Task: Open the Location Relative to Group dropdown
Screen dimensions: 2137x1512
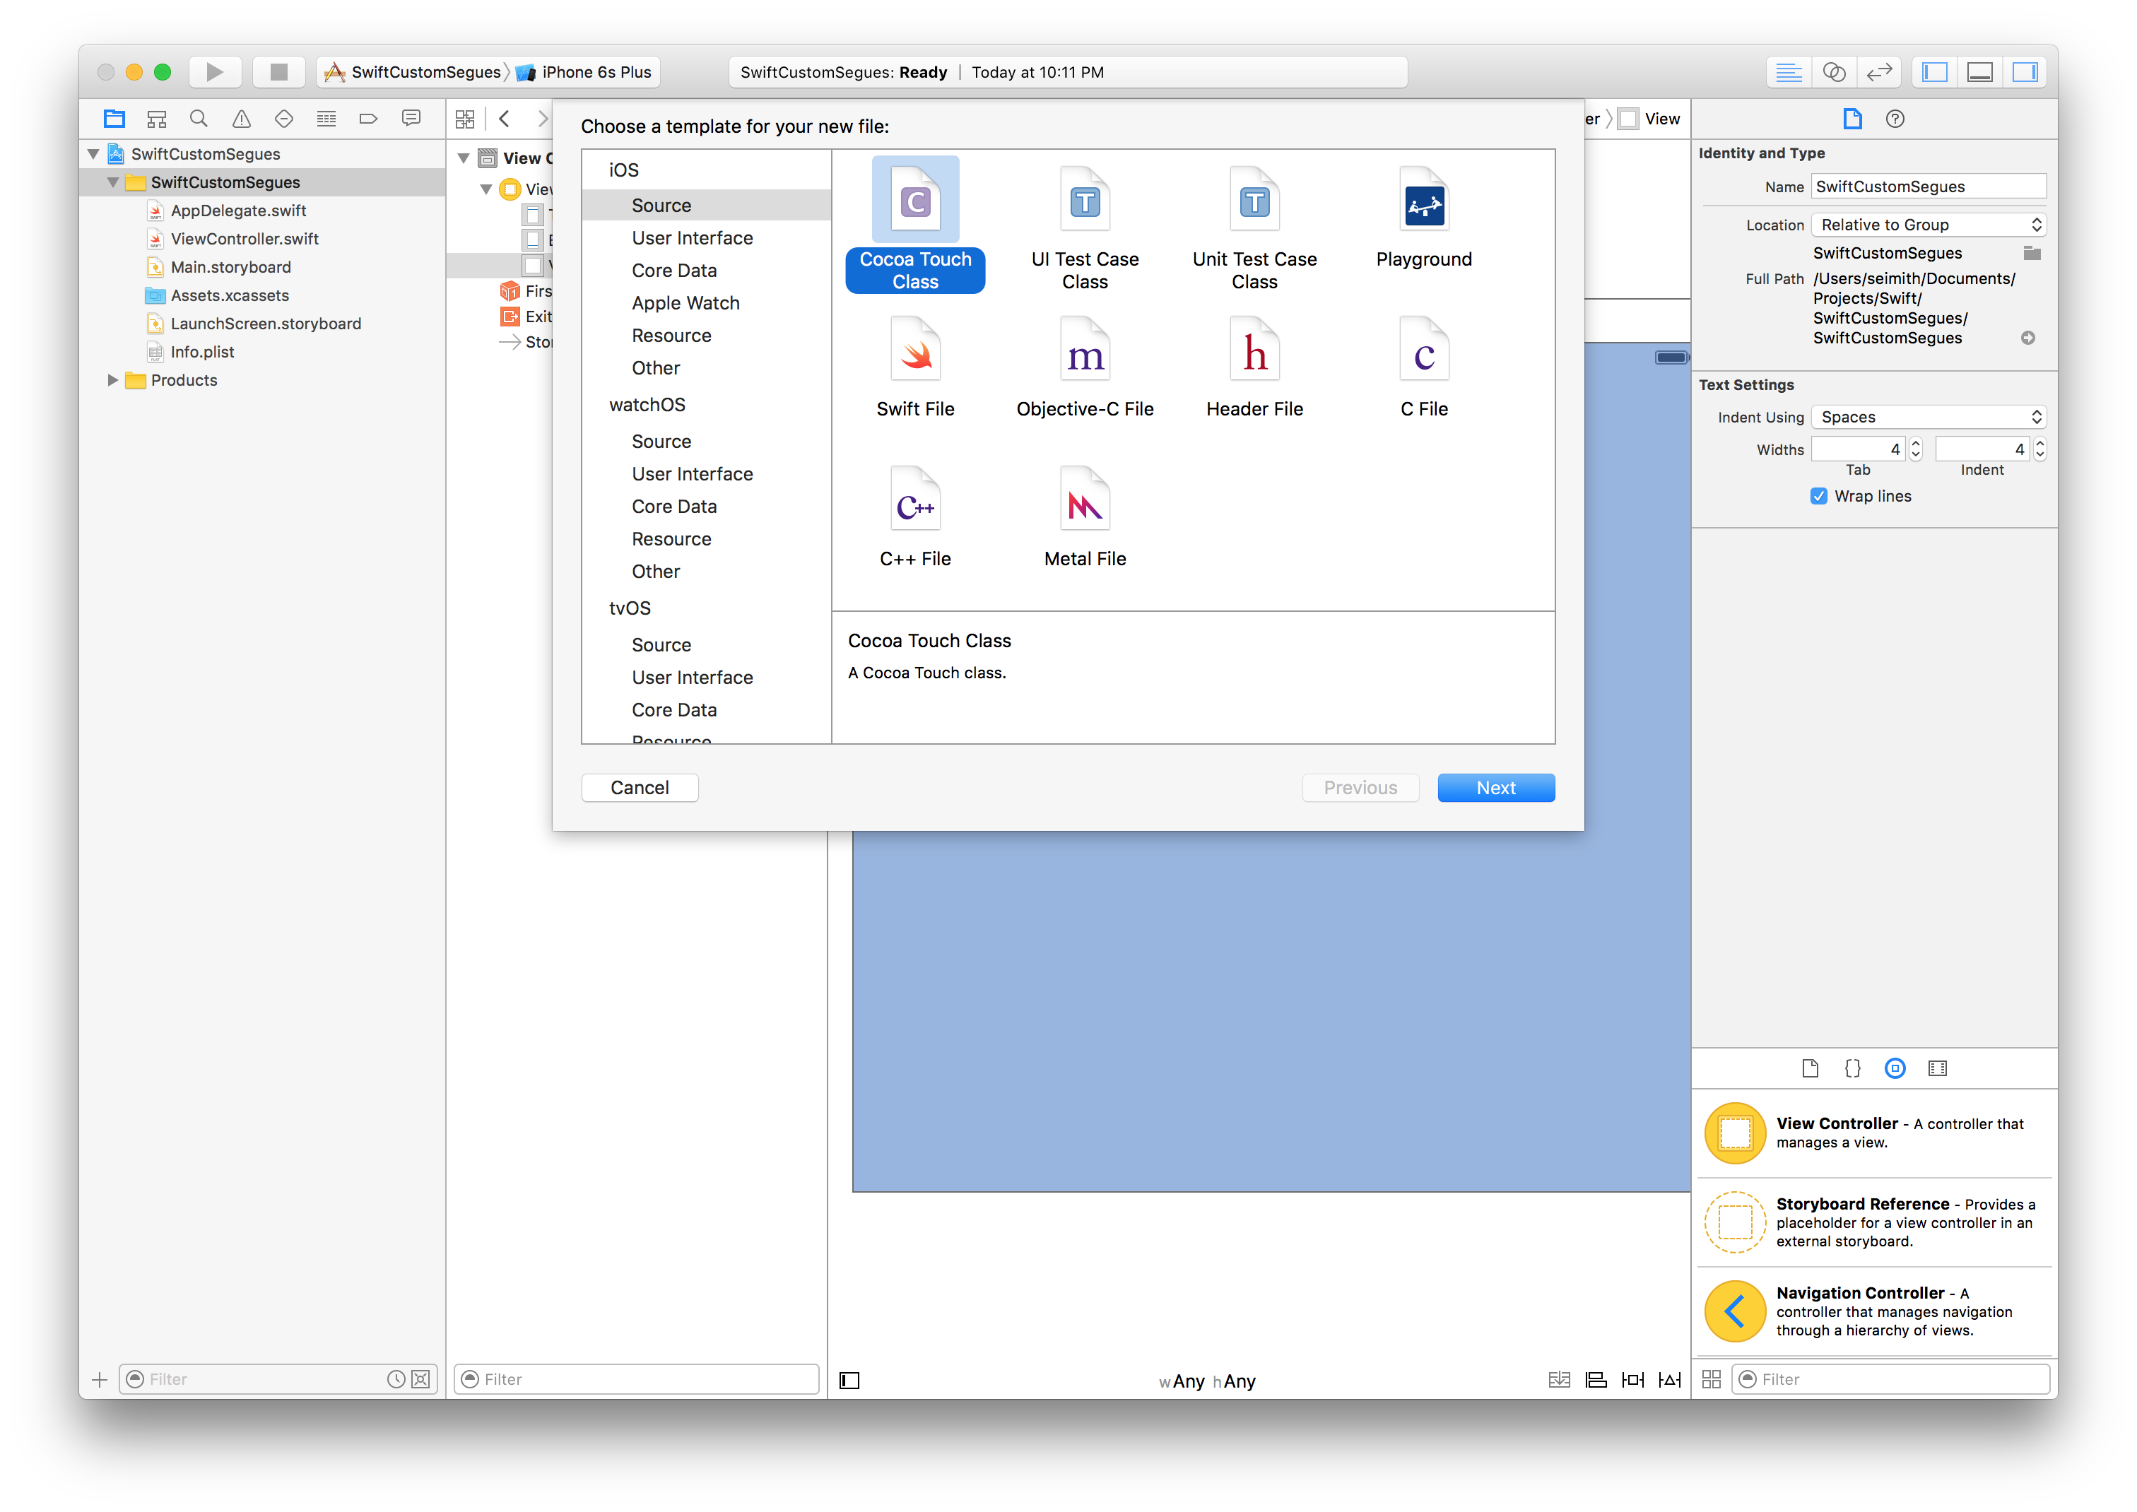Action: point(1929,225)
